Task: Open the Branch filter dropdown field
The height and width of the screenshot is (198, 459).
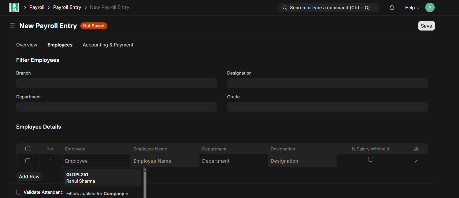Action: (x=117, y=83)
